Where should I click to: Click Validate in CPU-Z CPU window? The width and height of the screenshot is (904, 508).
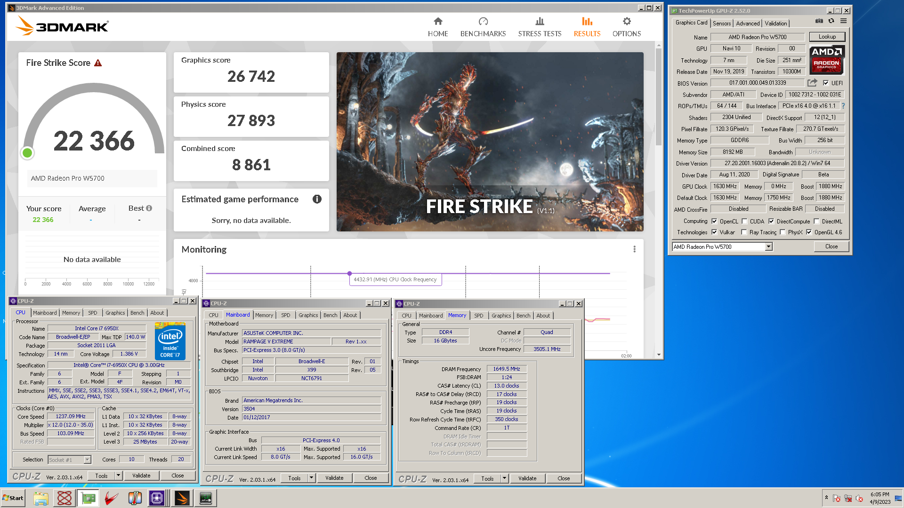[141, 476]
